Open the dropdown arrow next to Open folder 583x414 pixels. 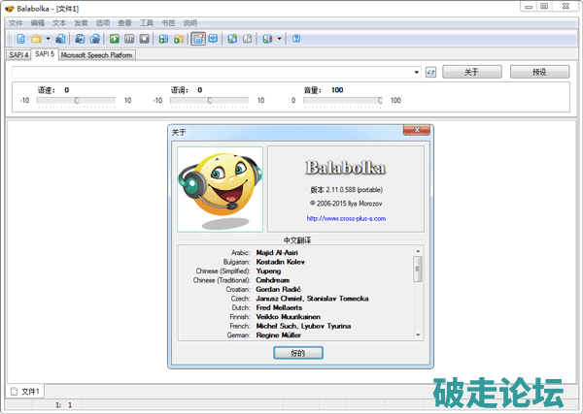pos(48,39)
